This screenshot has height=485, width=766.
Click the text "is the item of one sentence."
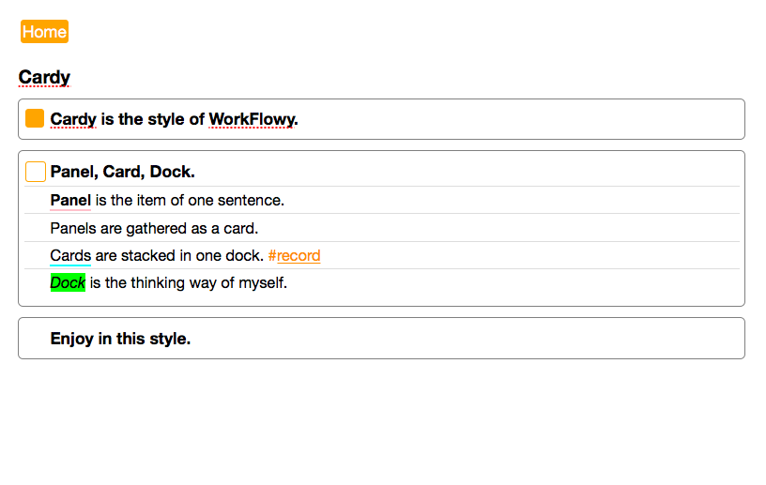(x=190, y=200)
